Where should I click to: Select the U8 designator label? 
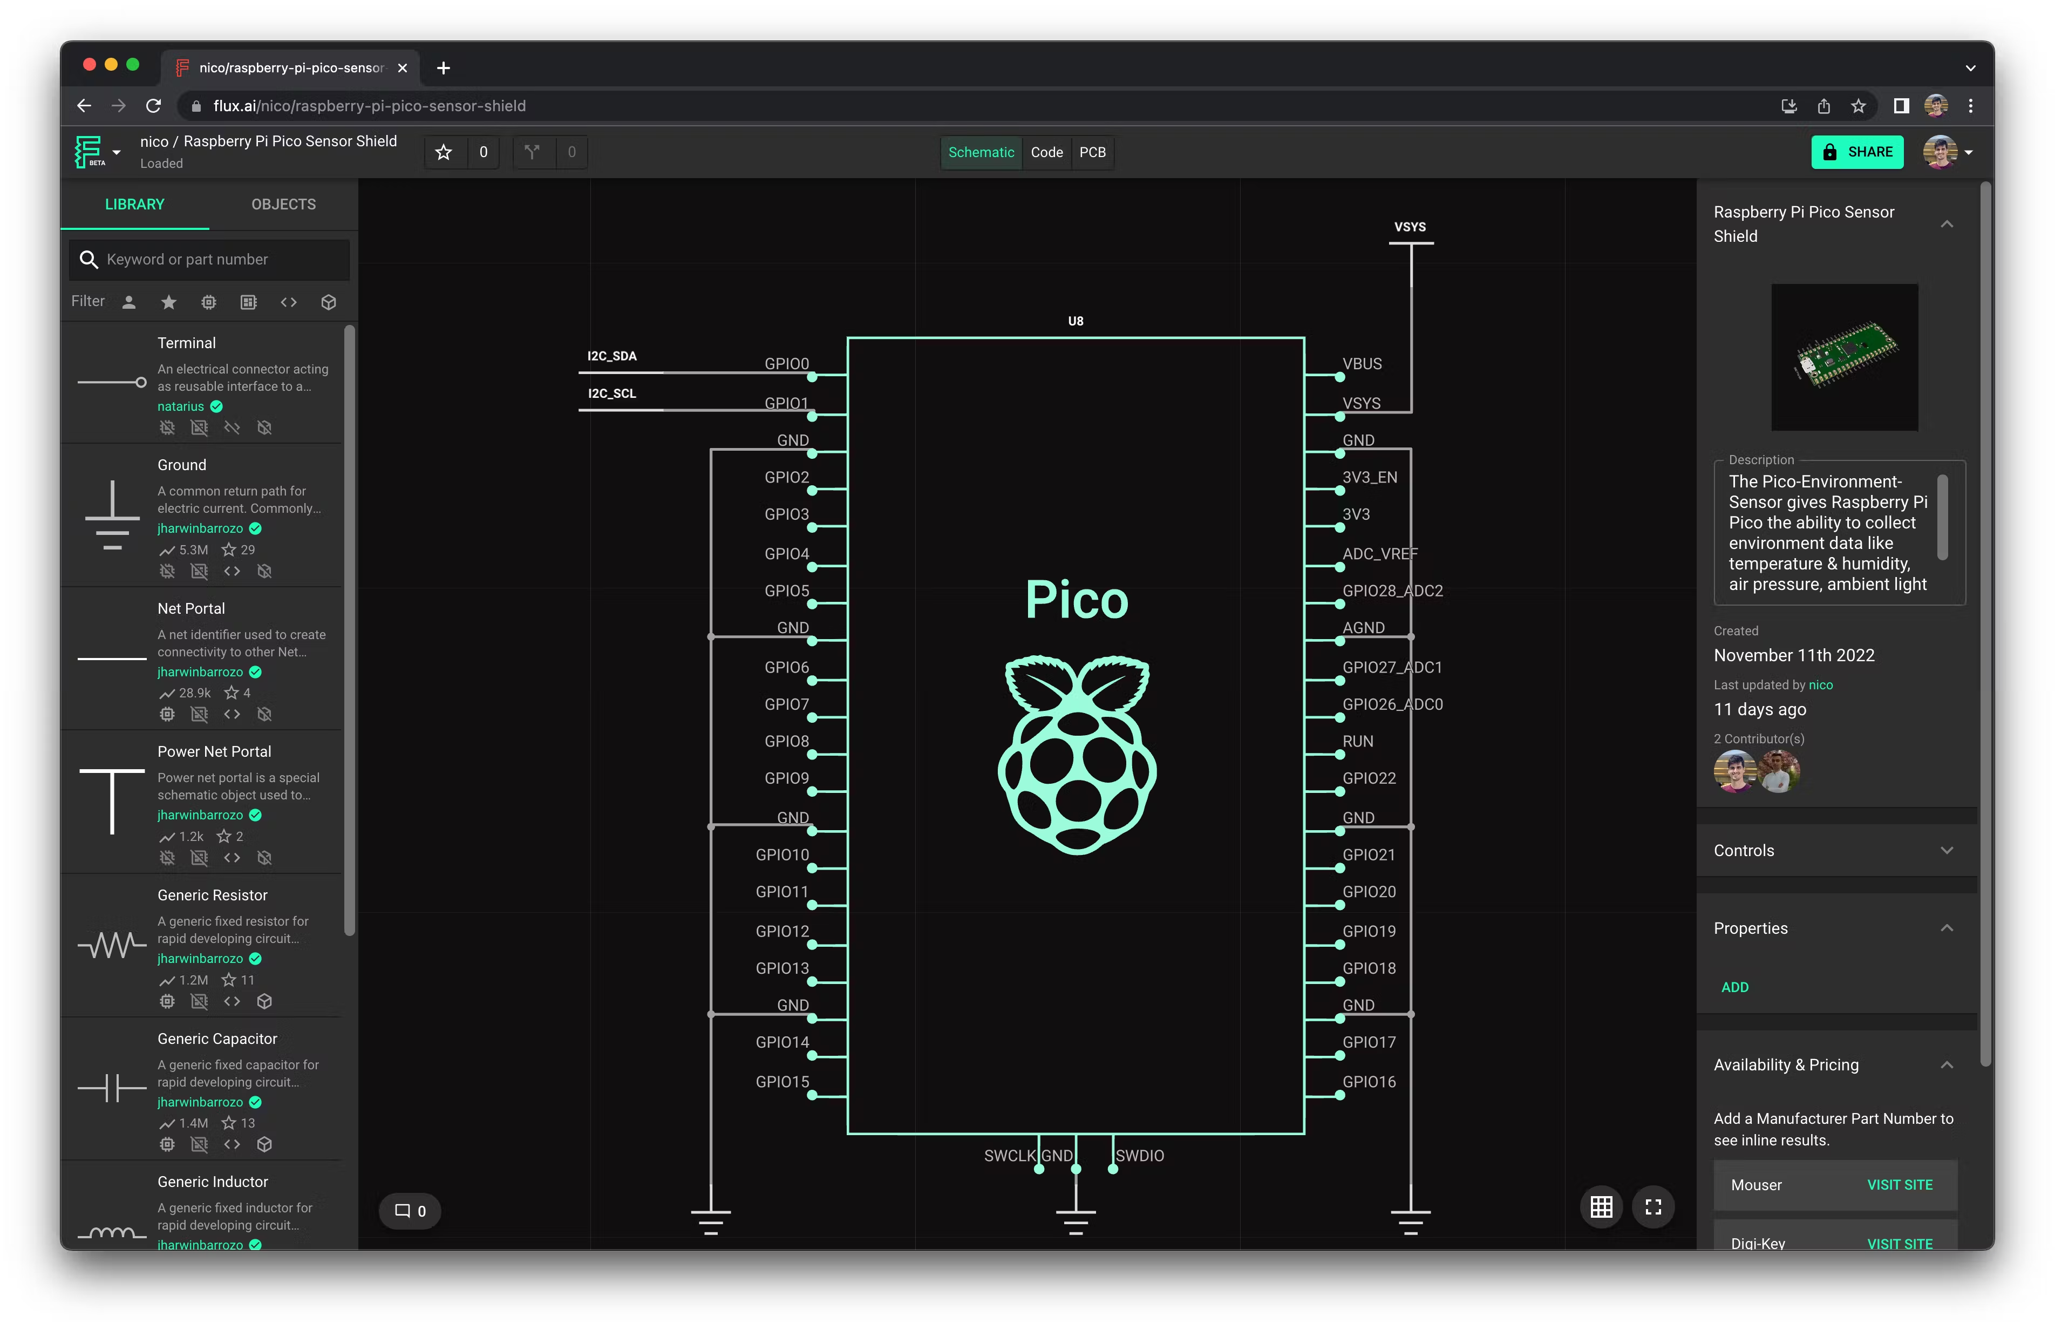point(1075,321)
